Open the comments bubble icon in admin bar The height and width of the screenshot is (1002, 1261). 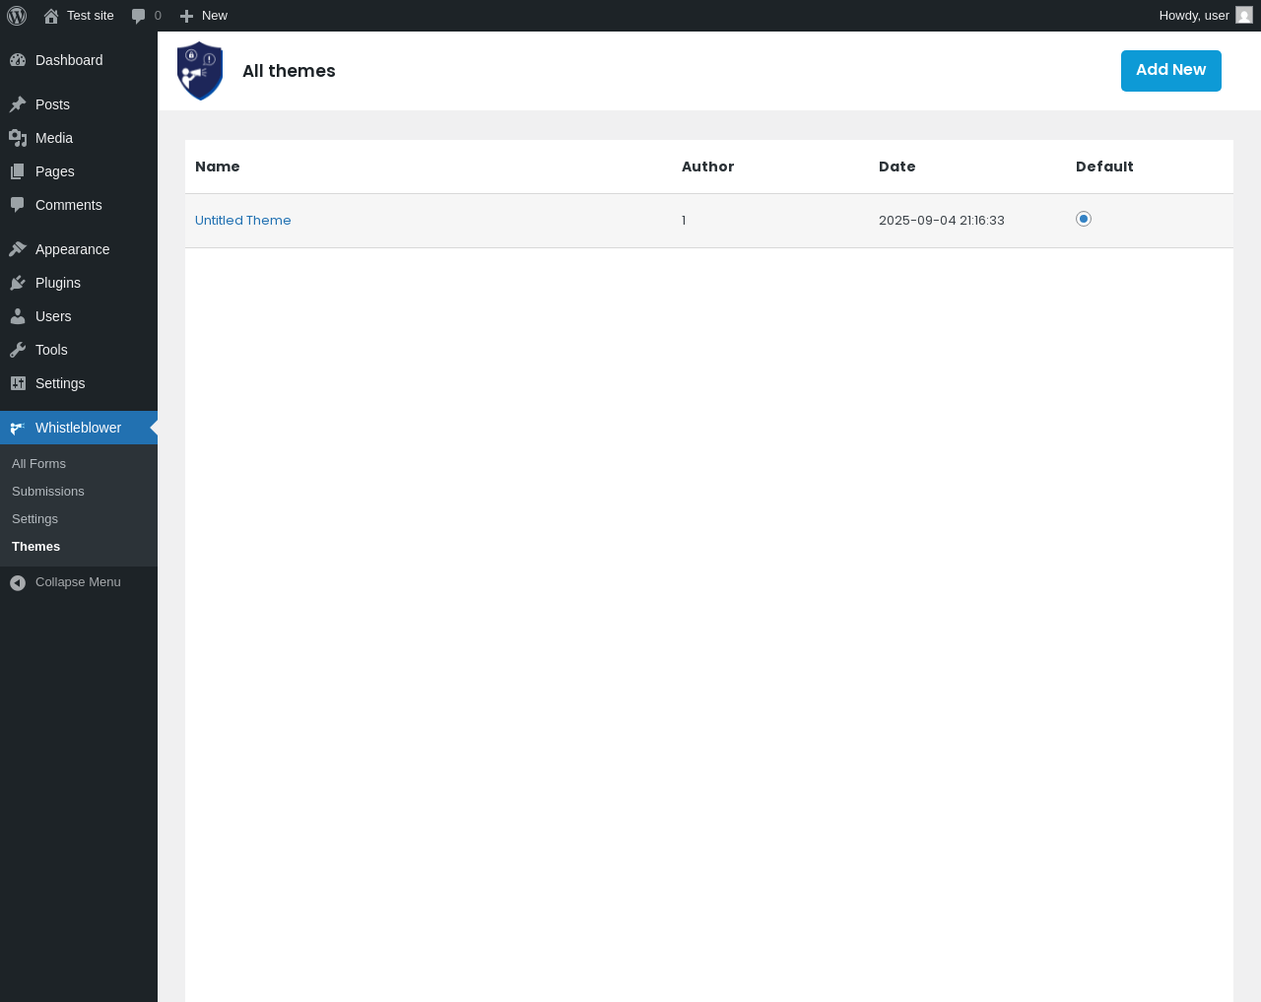coord(139,16)
